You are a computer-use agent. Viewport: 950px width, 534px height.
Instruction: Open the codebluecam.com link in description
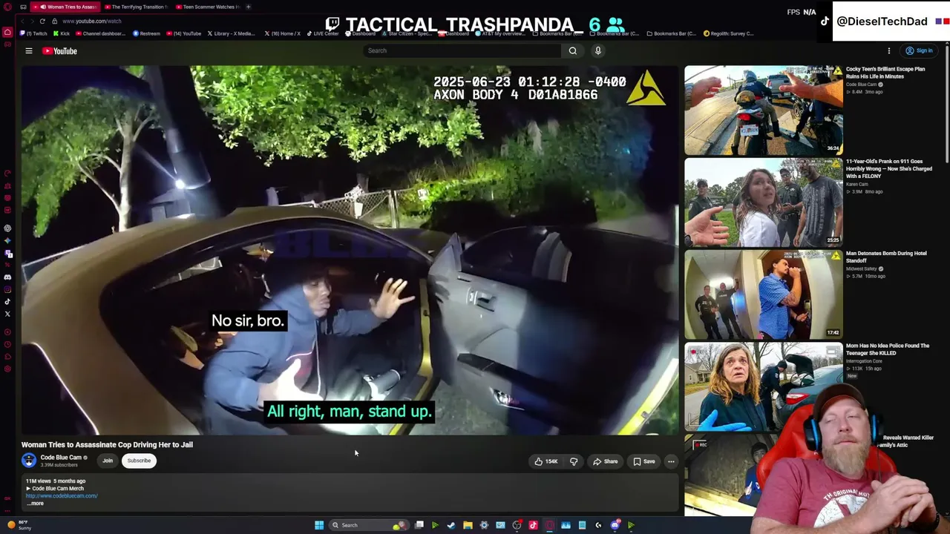pyautogui.click(x=62, y=496)
